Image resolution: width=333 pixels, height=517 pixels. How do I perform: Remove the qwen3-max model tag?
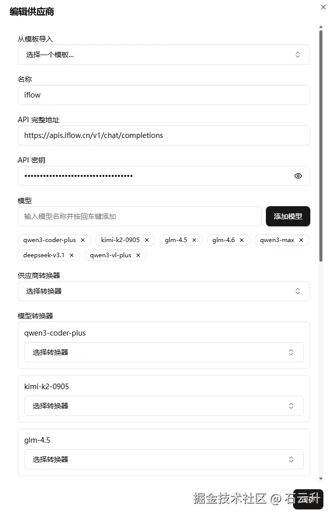301,240
